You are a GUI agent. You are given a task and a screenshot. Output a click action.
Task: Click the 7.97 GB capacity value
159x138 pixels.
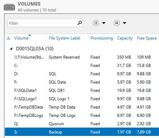tap(124, 132)
